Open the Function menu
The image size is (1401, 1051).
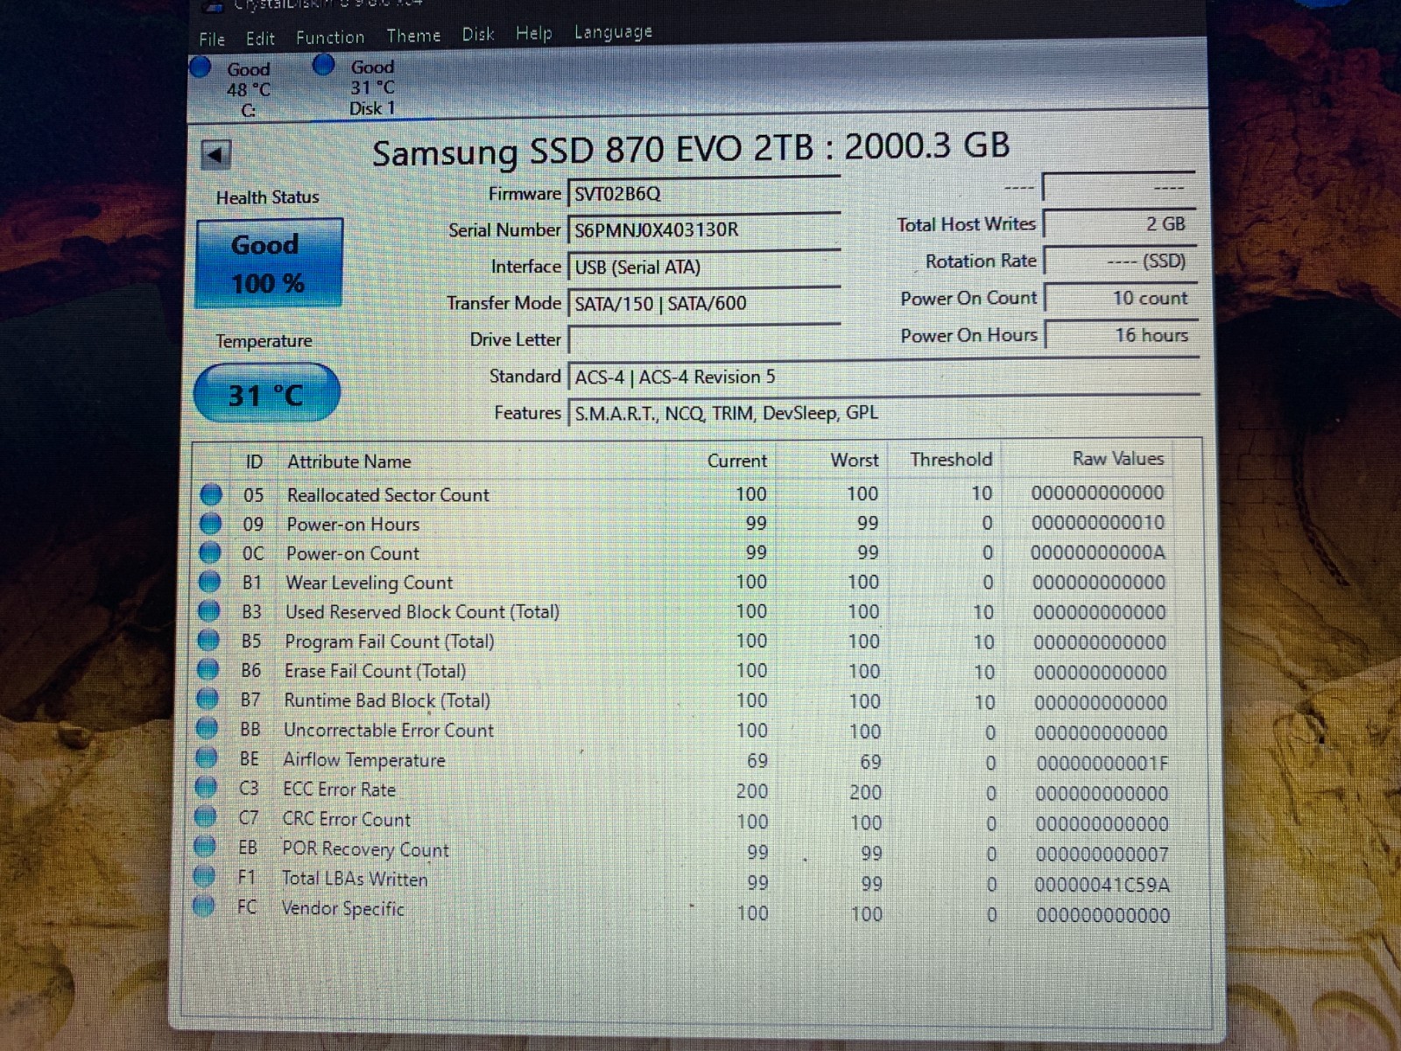pos(330,38)
